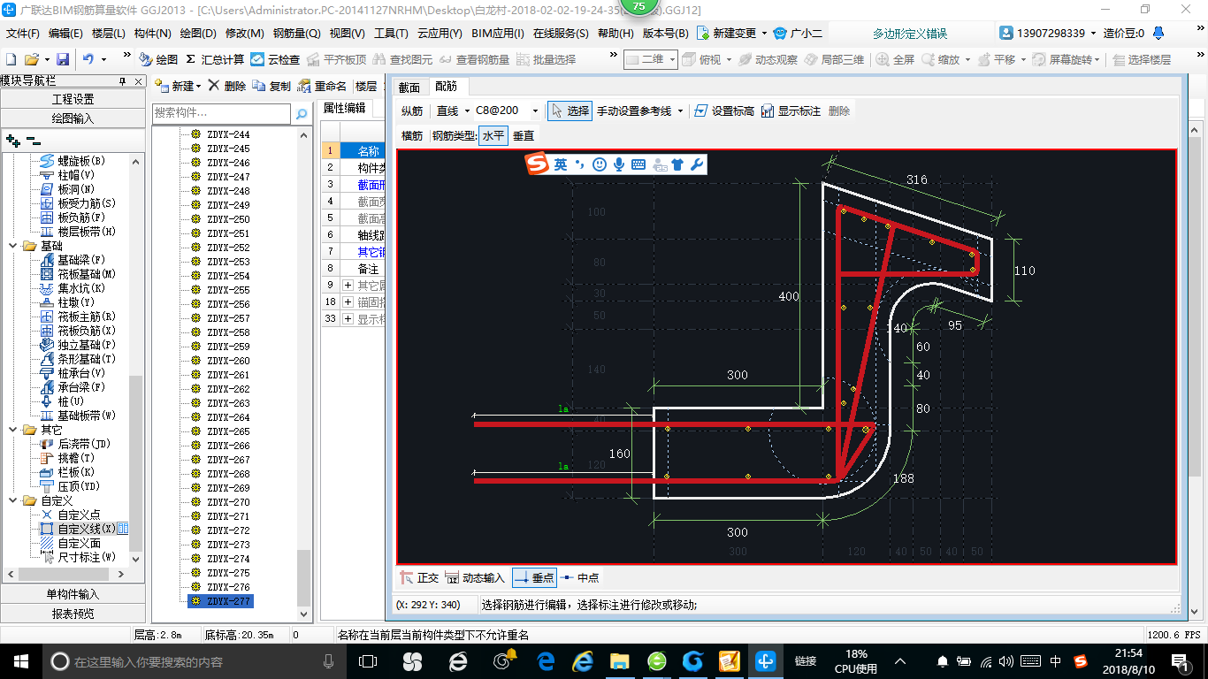The height and width of the screenshot is (679, 1208).
Task: Run 汇总计算 summary calculation
Action: point(215,59)
